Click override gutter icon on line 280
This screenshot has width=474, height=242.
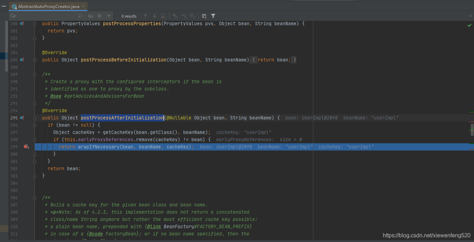click(22, 23)
